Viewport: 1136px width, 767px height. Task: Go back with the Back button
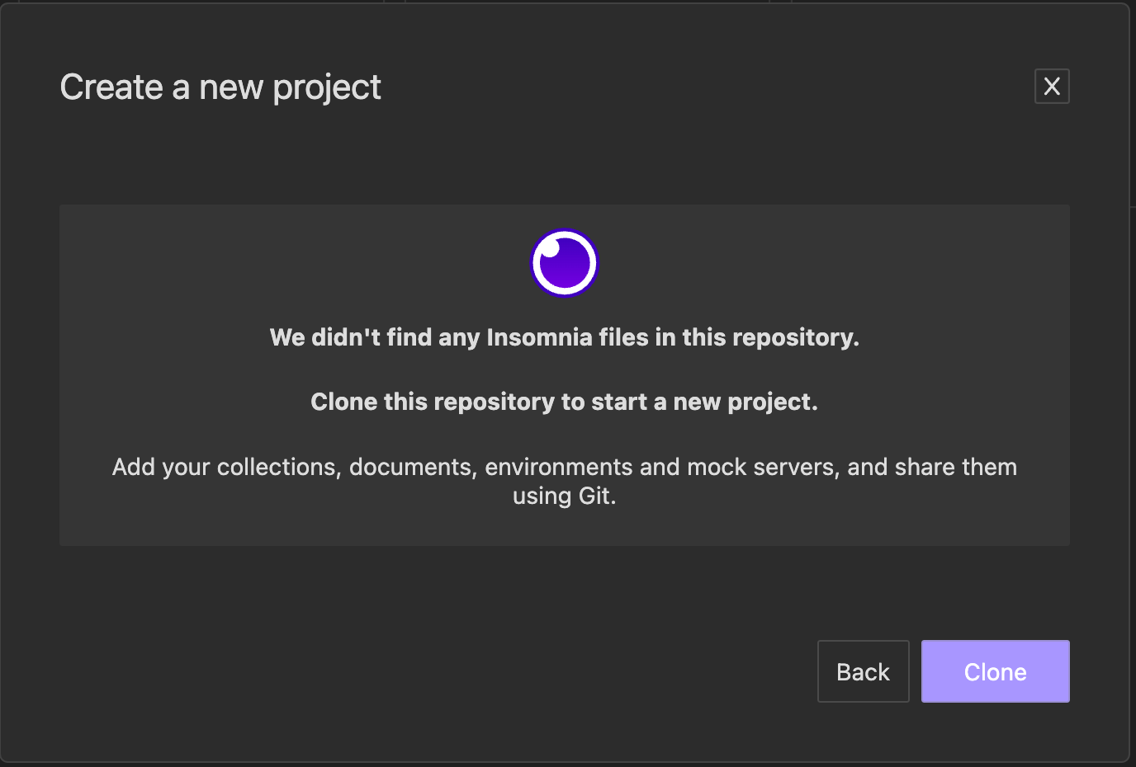point(863,671)
